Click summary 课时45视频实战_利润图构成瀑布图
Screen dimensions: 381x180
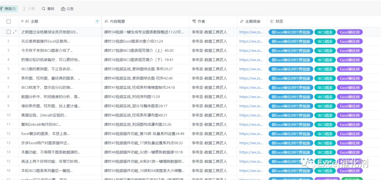(138, 124)
